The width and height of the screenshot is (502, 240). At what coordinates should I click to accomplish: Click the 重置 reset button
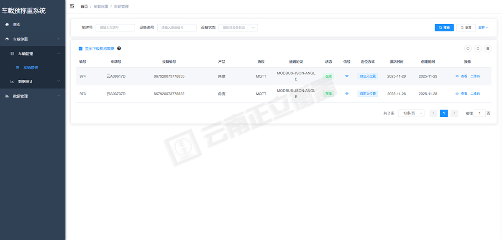(x=466, y=28)
